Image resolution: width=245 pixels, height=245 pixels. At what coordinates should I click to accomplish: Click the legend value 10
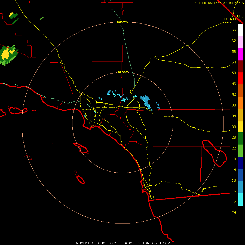point(234,180)
